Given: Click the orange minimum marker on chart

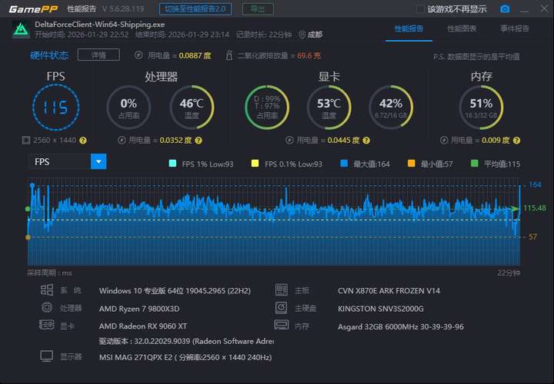Looking at the screenshot, I should [x=28, y=237].
